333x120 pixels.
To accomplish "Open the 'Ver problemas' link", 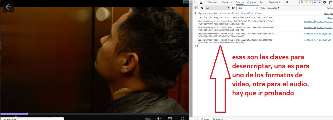I will pyautogui.click(x=328, y=13).
